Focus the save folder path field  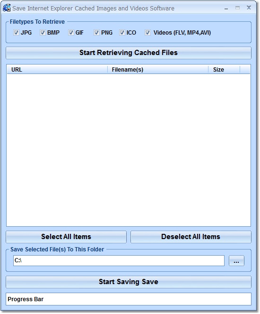tap(119, 260)
